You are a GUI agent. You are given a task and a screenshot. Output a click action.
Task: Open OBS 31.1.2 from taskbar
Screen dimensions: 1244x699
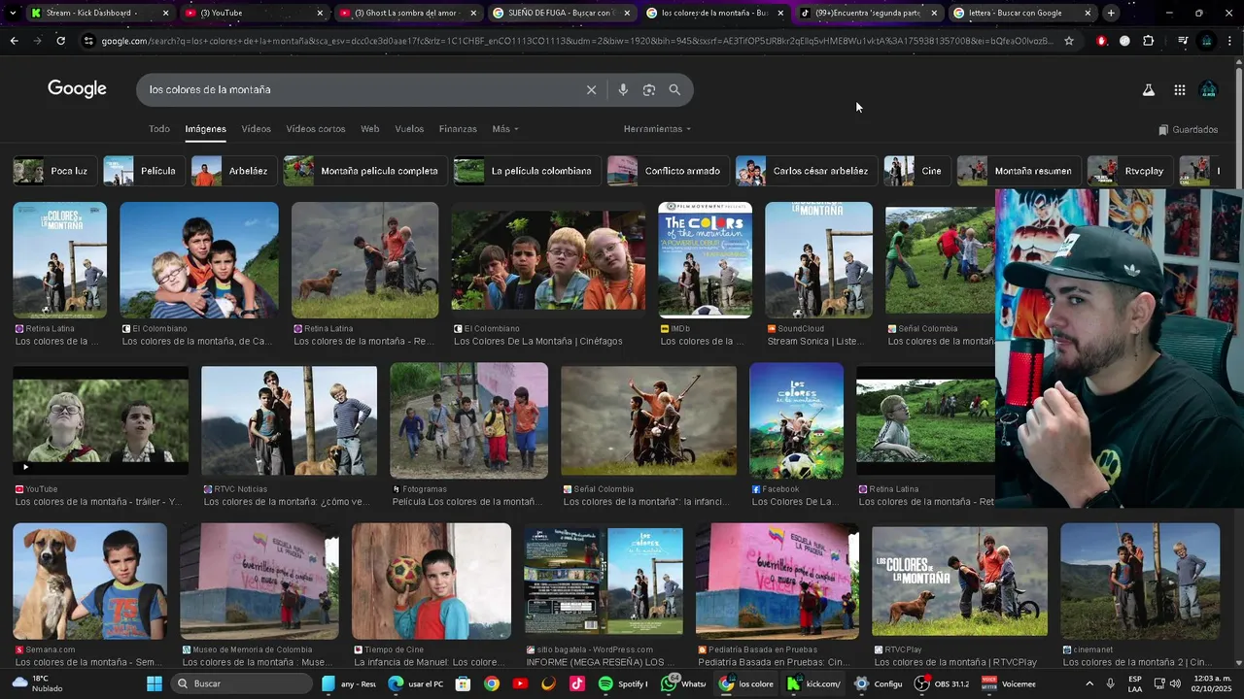click(x=942, y=683)
